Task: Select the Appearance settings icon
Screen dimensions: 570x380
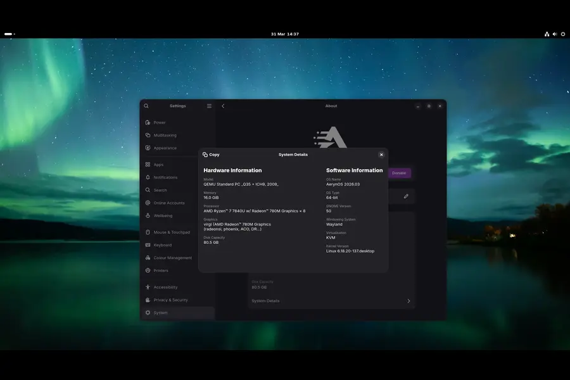Action: pos(147,148)
